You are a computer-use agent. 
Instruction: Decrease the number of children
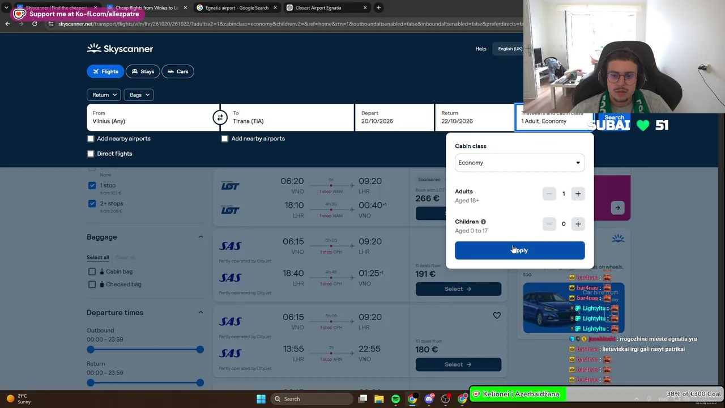pyautogui.click(x=549, y=224)
